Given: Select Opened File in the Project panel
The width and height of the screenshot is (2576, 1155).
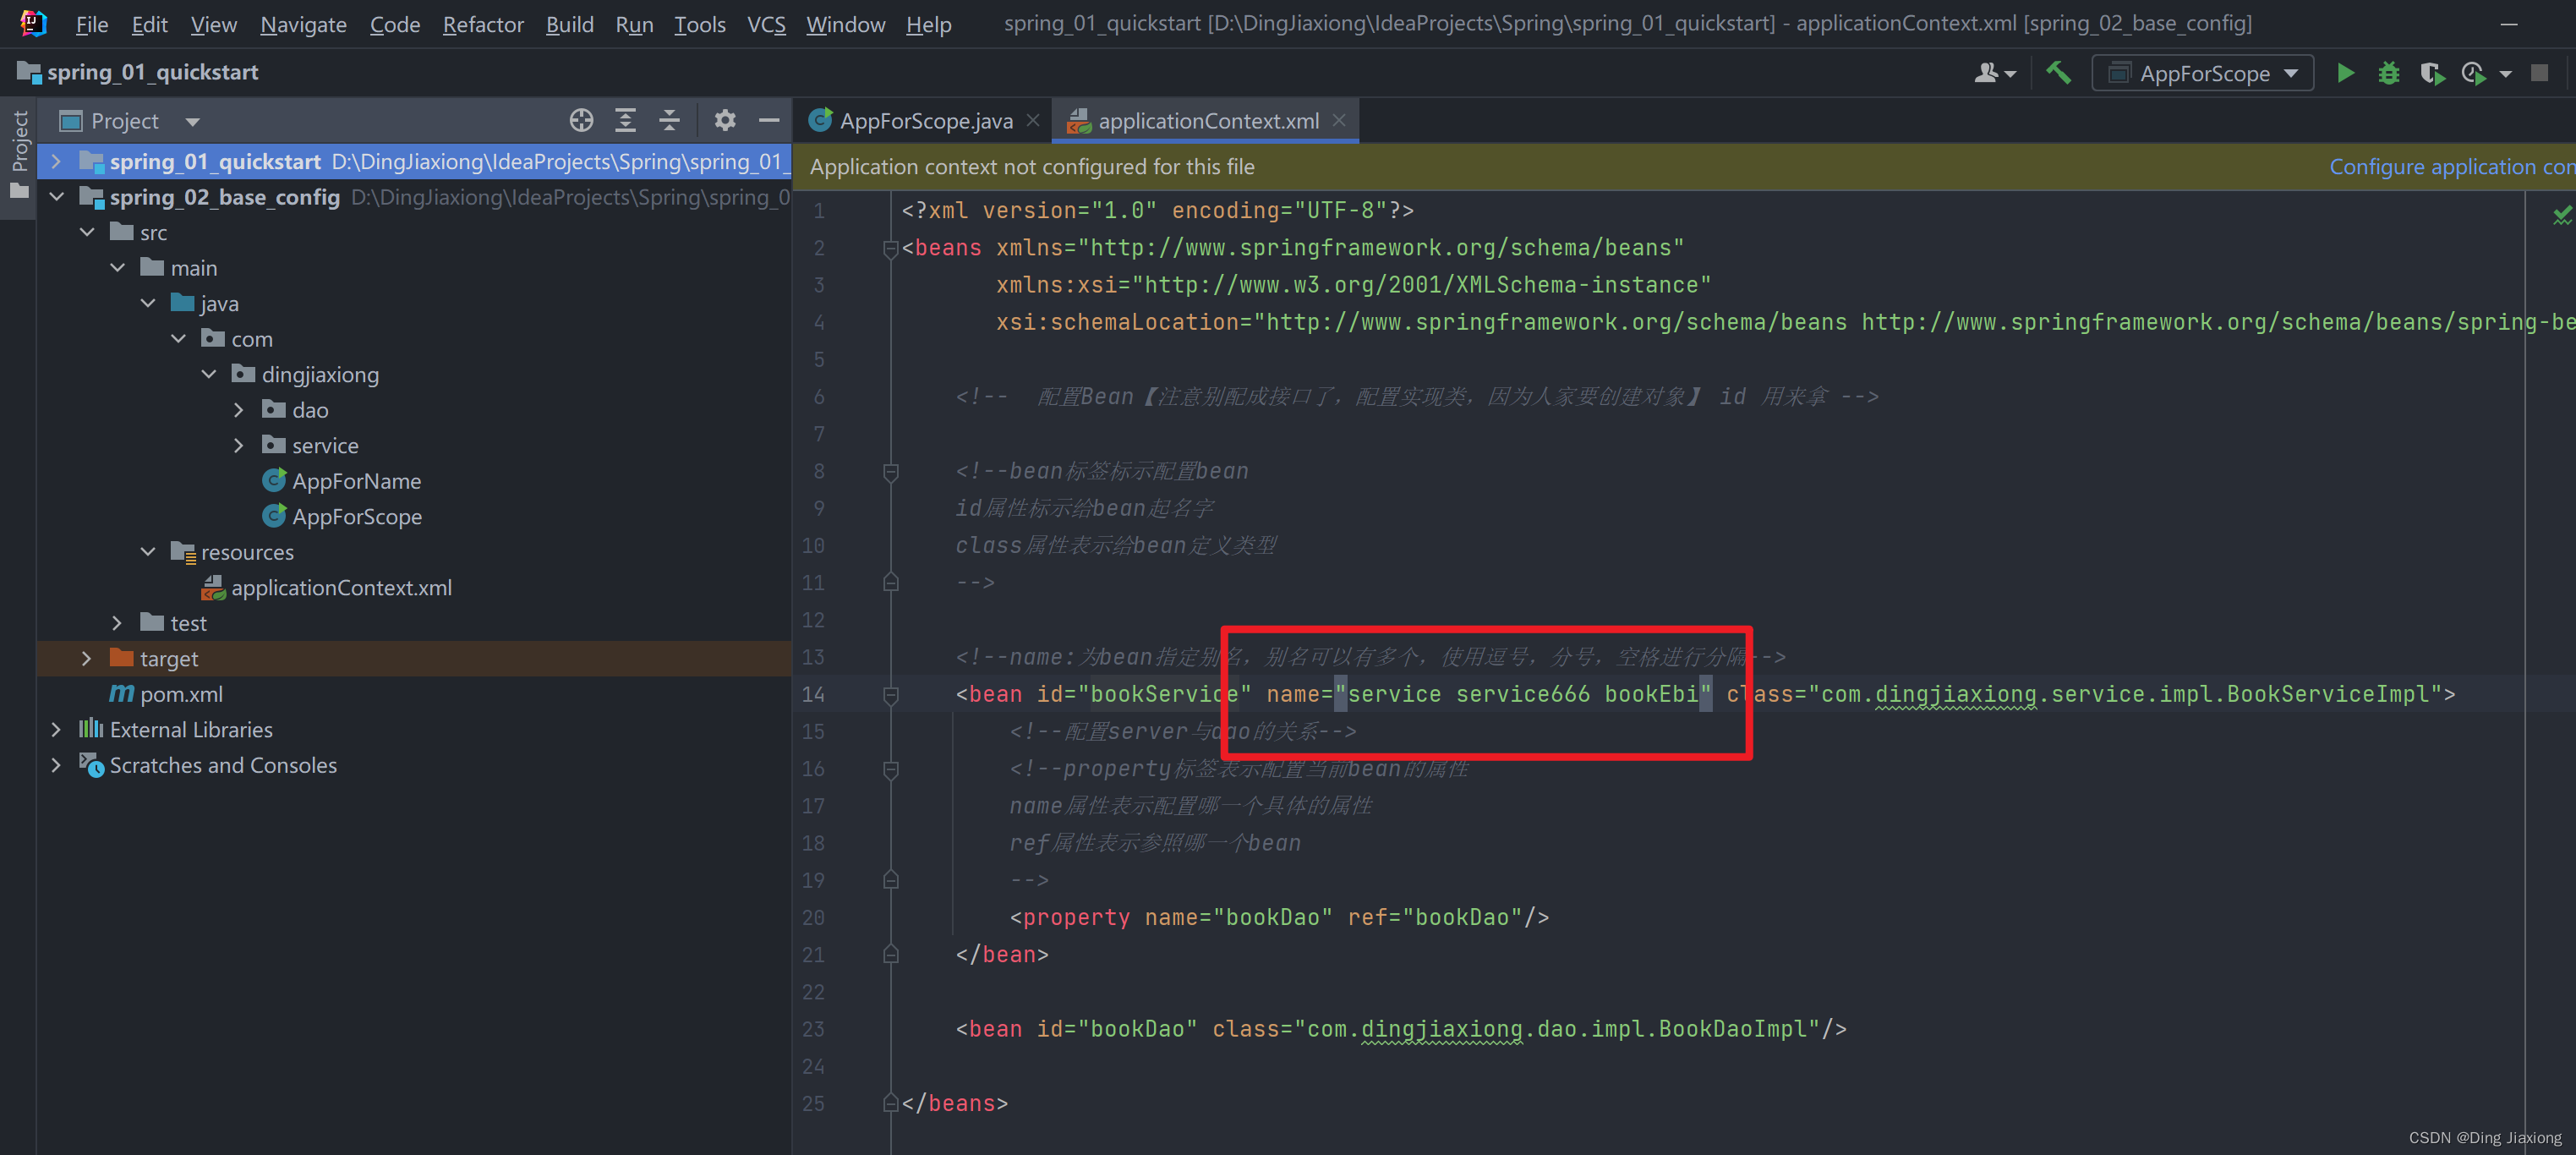Looking at the screenshot, I should click(581, 120).
